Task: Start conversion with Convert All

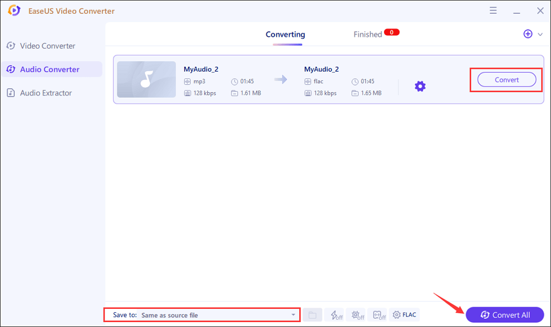Action: 505,314
